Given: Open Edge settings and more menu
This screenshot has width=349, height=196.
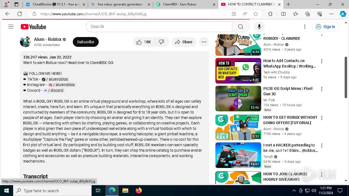Looking at the screenshot, I should (x=332, y=14).
